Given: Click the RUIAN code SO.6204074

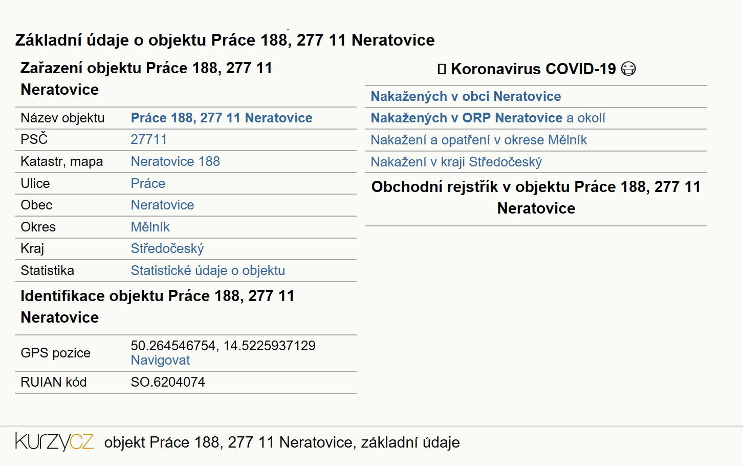Looking at the screenshot, I should click(x=168, y=382).
